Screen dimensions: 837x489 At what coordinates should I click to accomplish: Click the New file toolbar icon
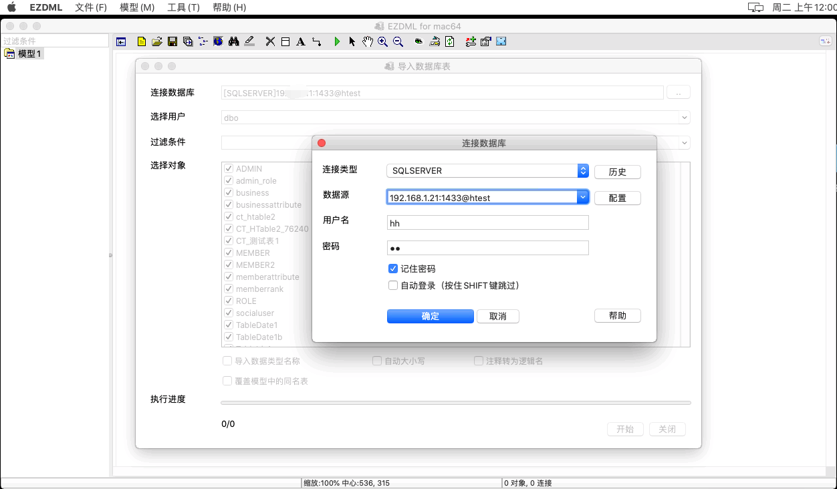[142, 41]
